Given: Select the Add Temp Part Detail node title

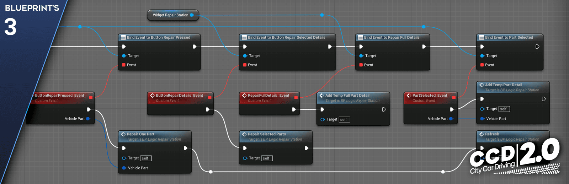Looking at the screenshot, I should tap(504, 85).
